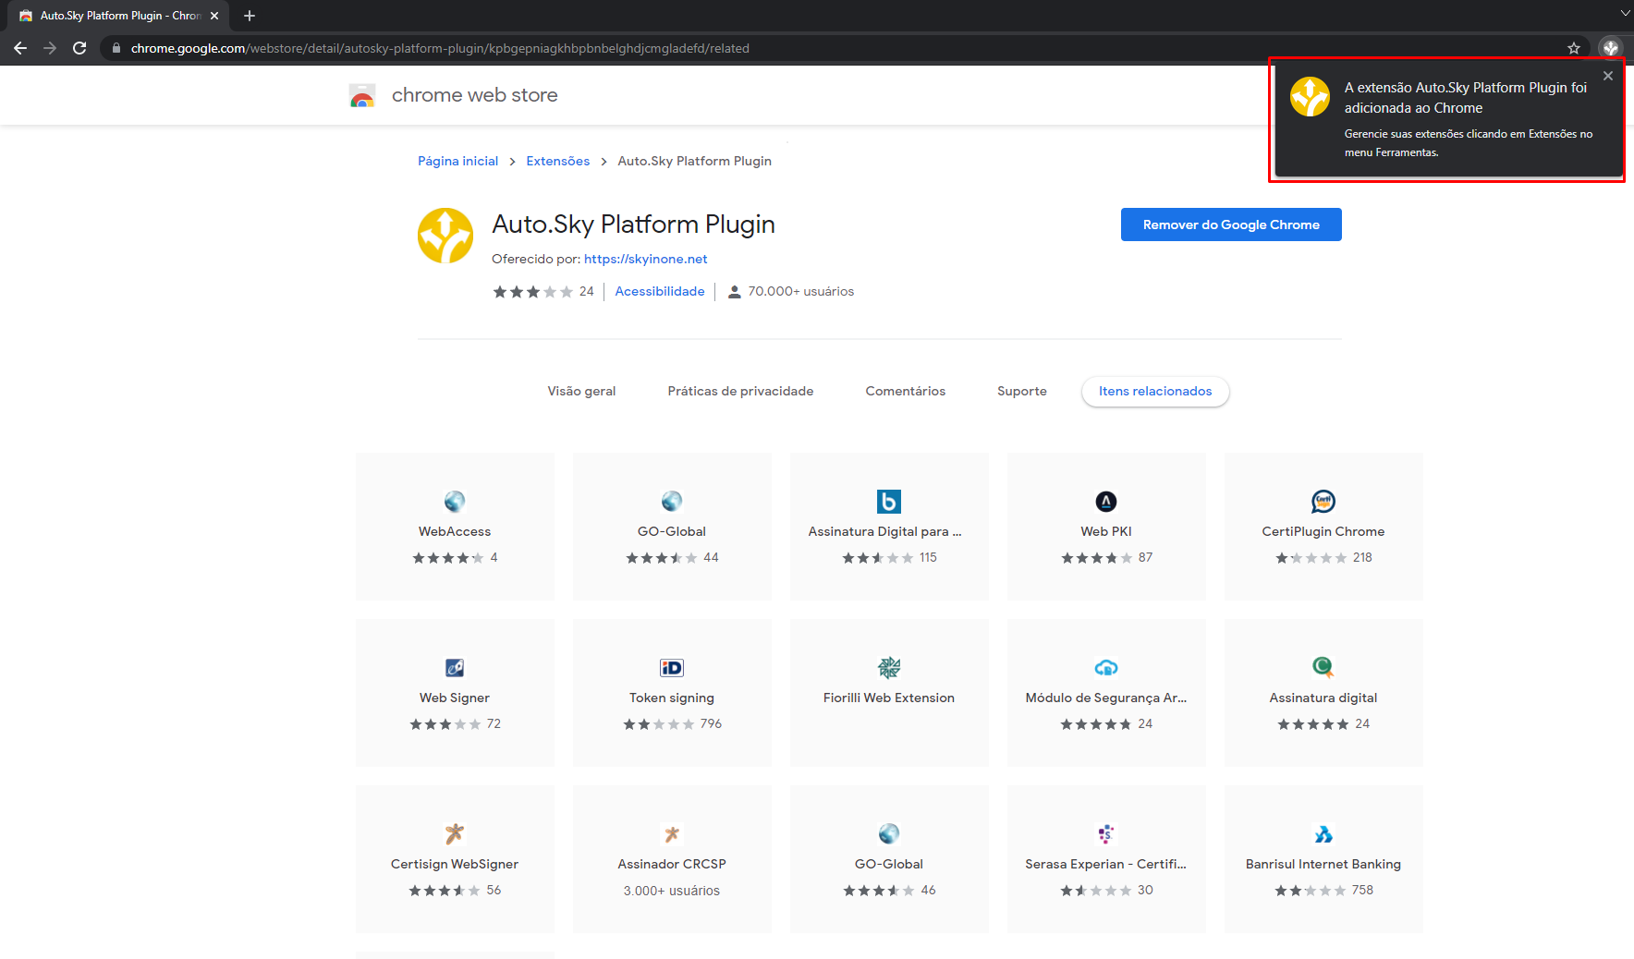Click the browser back arrow
This screenshot has height=959, width=1634.
tap(20, 48)
